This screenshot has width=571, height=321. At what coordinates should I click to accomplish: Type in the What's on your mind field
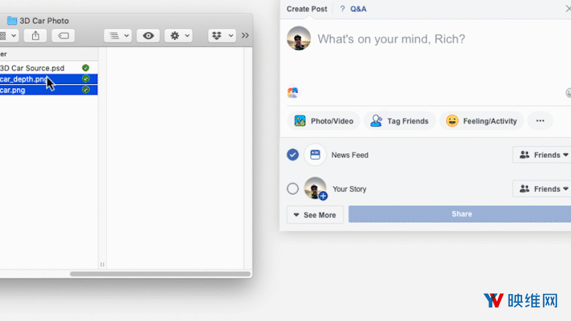(x=430, y=39)
